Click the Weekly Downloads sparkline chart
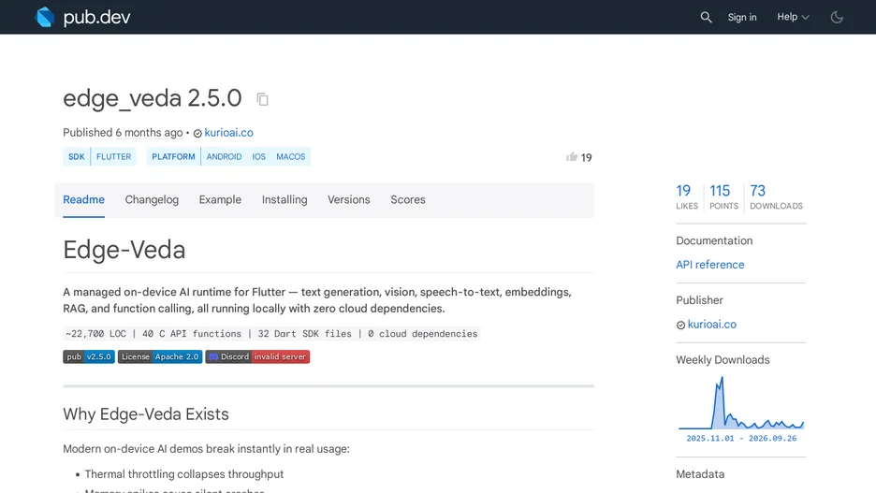Screen dimensions: 876x493 (x=741, y=403)
